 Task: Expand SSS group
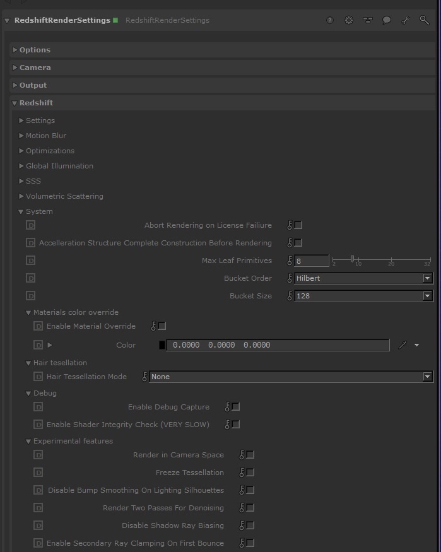tap(21, 181)
